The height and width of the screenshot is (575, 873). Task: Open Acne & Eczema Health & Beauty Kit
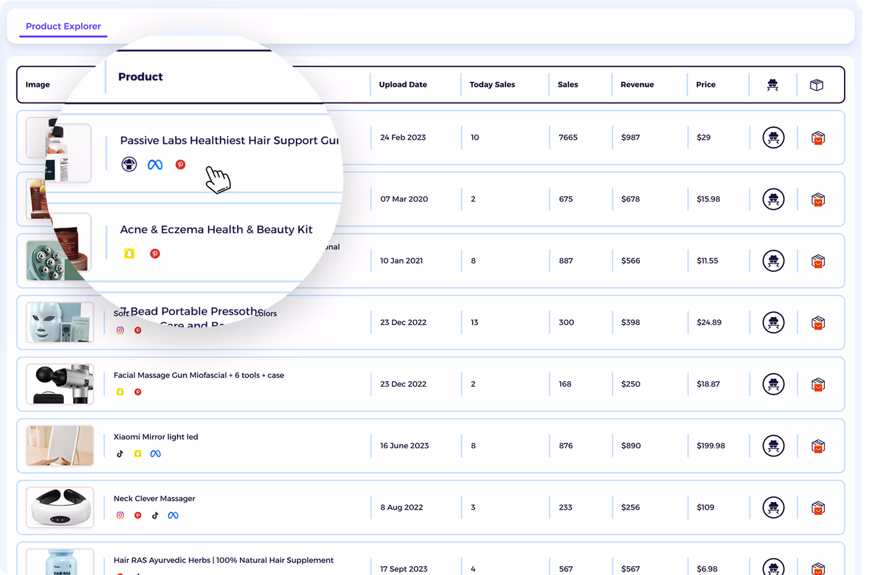(x=216, y=229)
